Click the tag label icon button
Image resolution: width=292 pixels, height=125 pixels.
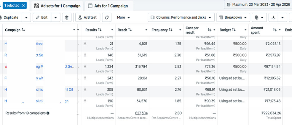pyautogui.click(x=106, y=17)
